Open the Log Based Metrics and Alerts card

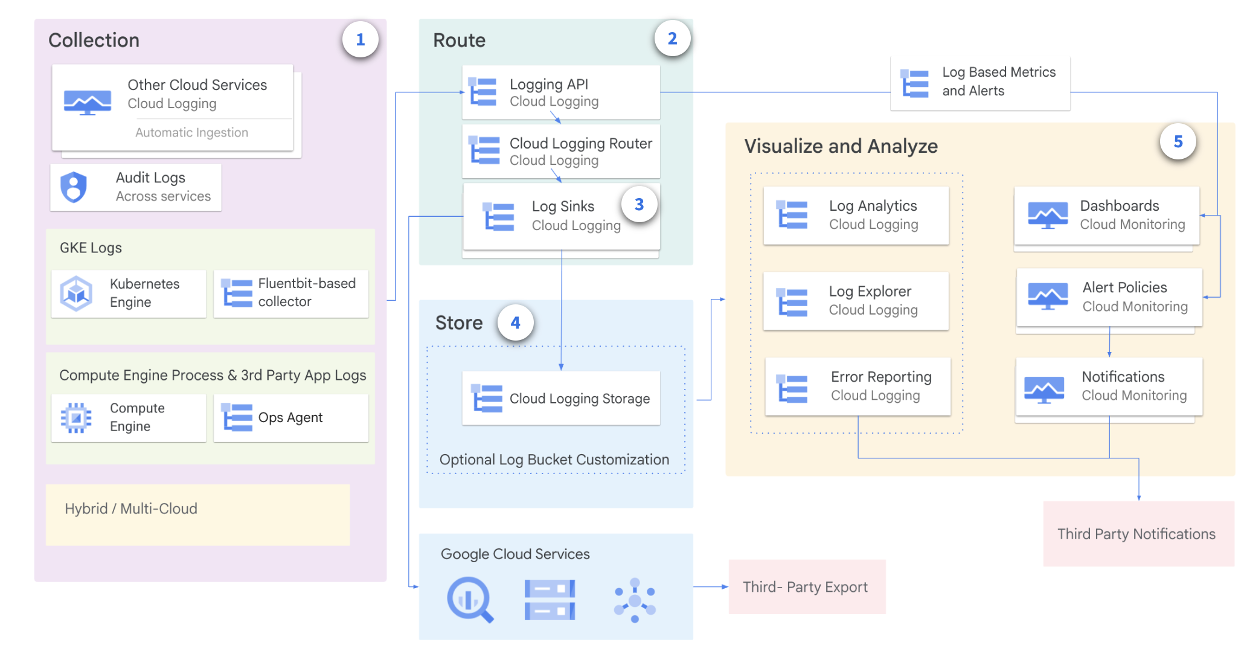click(980, 82)
